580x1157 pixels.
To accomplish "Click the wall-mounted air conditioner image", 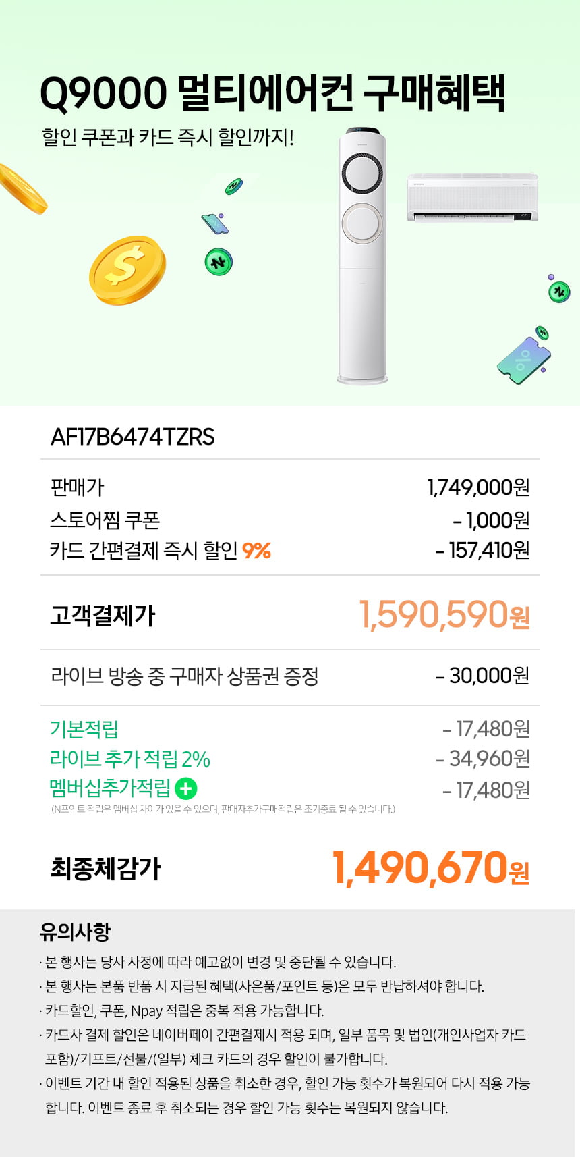I will (x=472, y=197).
